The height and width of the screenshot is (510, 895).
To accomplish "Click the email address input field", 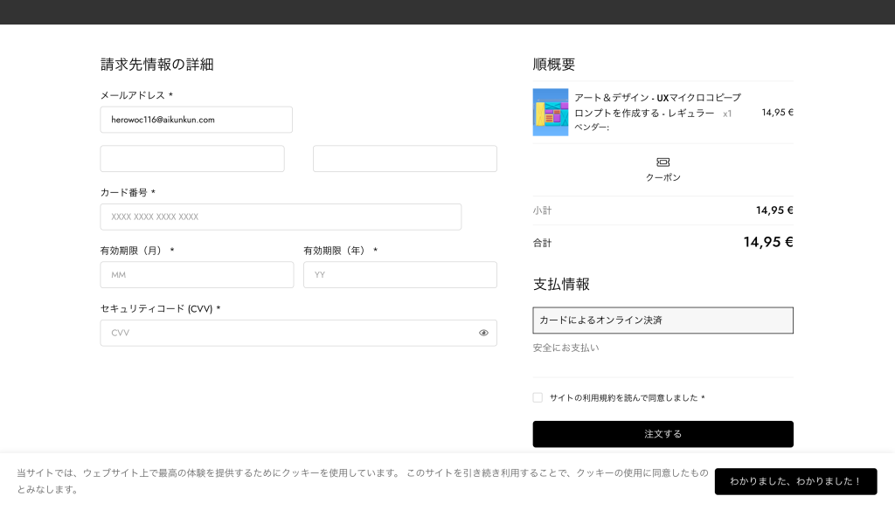I will pyautogui.click(x=196, y=120).
